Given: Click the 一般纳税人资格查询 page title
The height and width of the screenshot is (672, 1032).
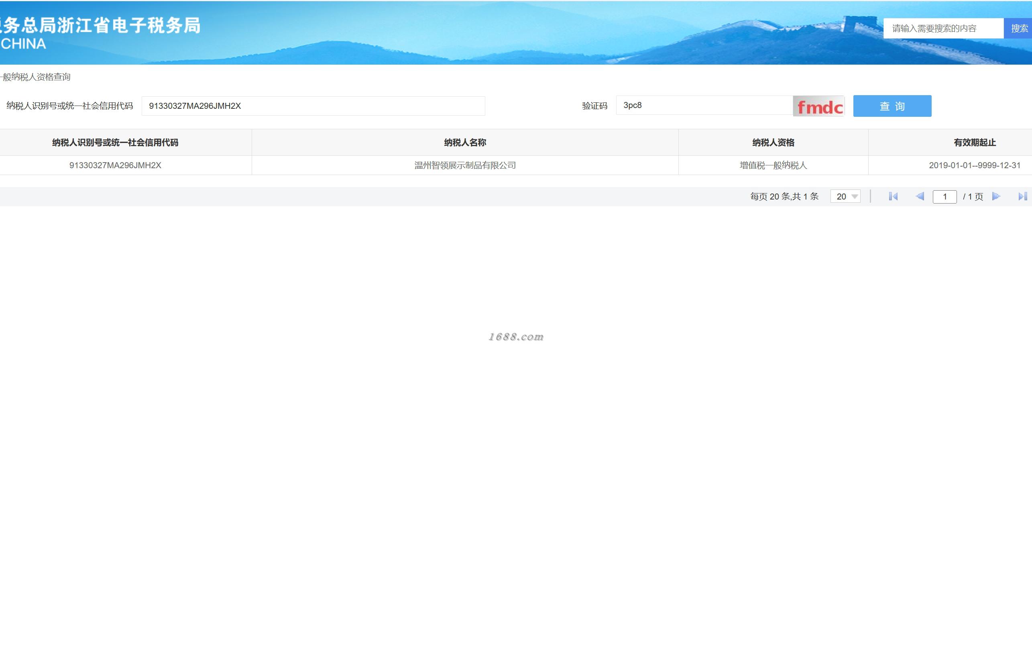Looking at the screenshot, I should (35, 77).
